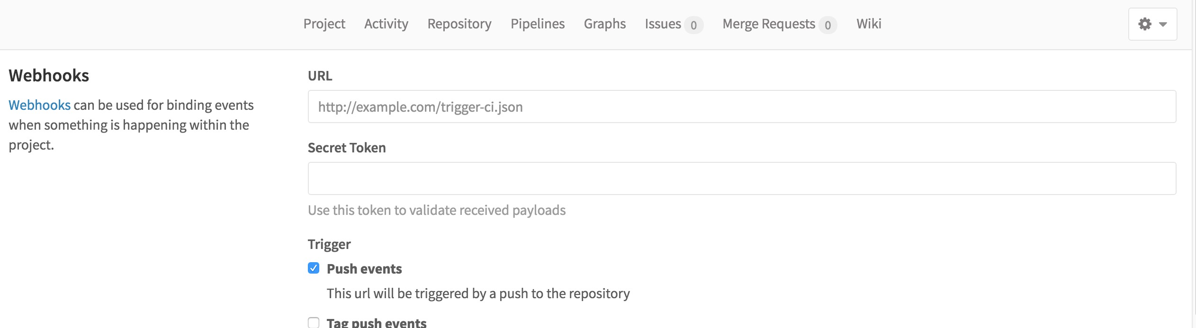This screenshot has height=328, width=1196.
Task: Switch to the Activity tab
Action: 386,24
